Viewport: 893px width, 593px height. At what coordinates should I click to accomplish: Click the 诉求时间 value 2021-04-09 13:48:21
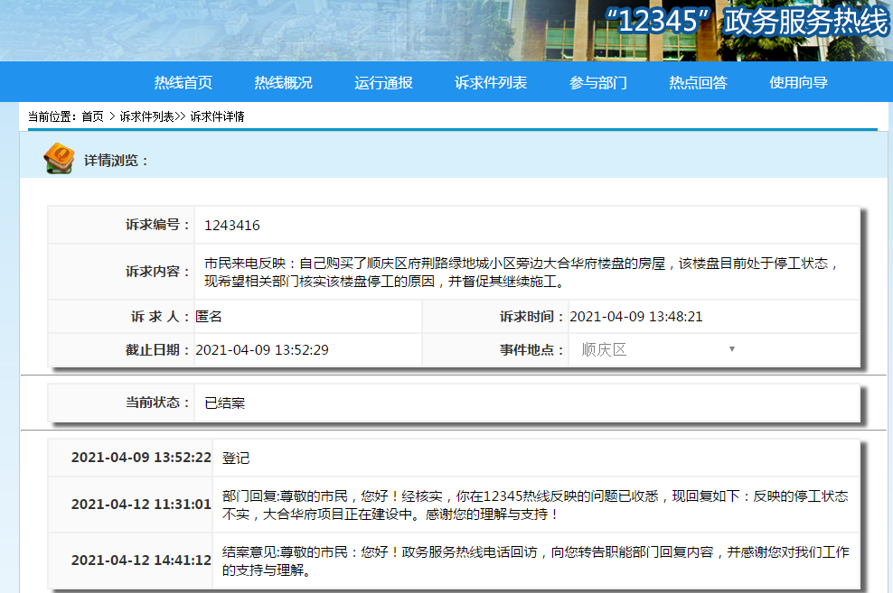[x=636, y=317]
